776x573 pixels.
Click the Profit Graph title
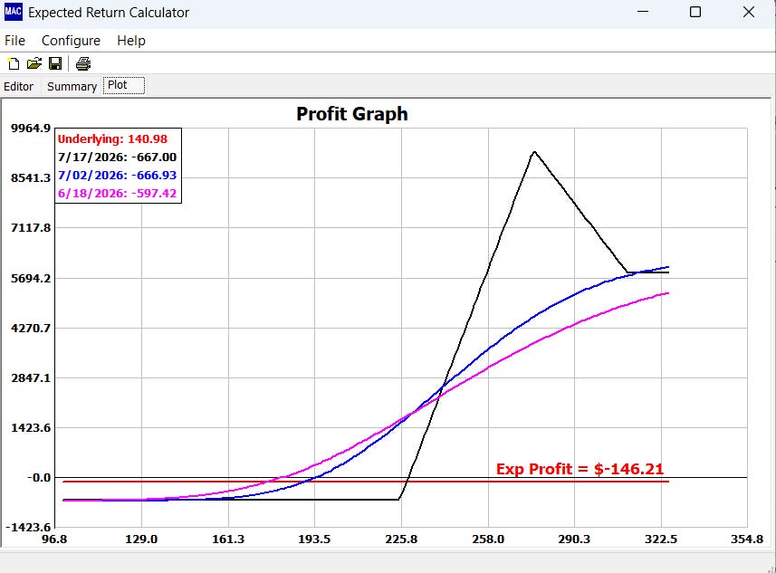tap(352, 114)
